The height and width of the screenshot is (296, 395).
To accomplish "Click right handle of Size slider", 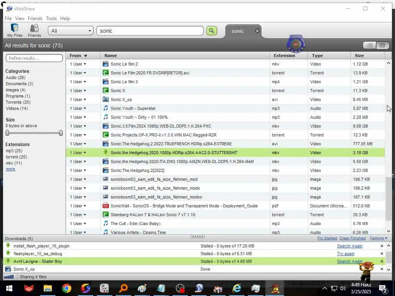I will click(61, 133).
